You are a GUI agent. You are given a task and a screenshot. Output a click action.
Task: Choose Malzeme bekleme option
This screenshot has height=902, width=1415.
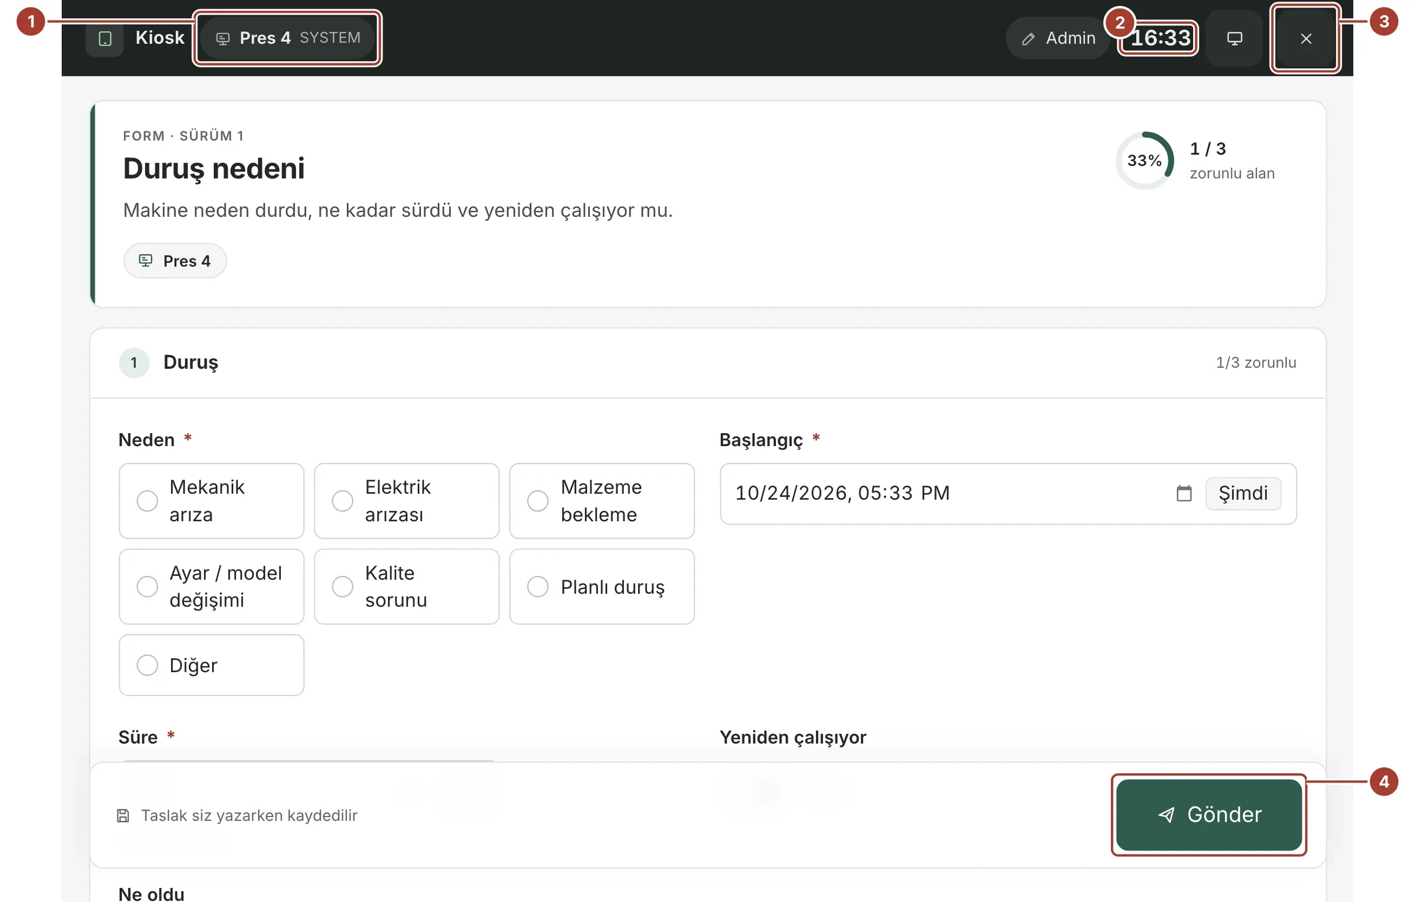(602, 501)
